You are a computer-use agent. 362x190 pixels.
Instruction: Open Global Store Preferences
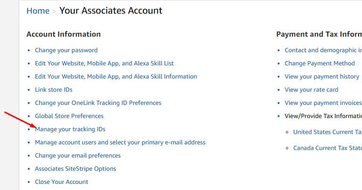(69, 116)
